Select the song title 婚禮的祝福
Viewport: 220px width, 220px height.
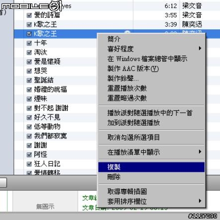tap(50, 89)
